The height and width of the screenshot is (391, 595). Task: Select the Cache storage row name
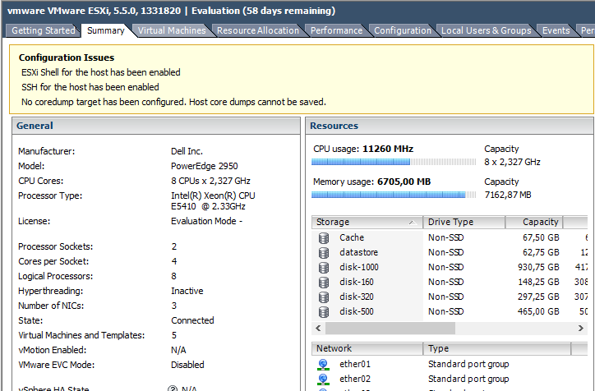(352, 237)
